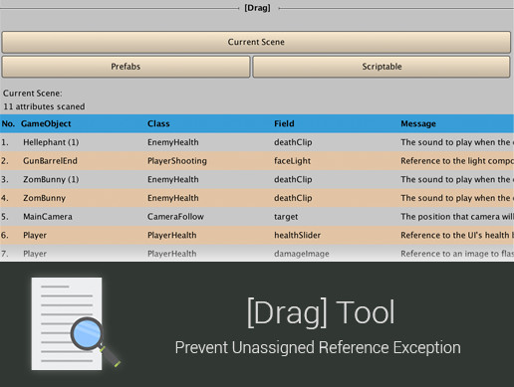The image size is (514, 387).
Task: Click EnemyHealth class in row 1
Action: click(x=173, y=142)
